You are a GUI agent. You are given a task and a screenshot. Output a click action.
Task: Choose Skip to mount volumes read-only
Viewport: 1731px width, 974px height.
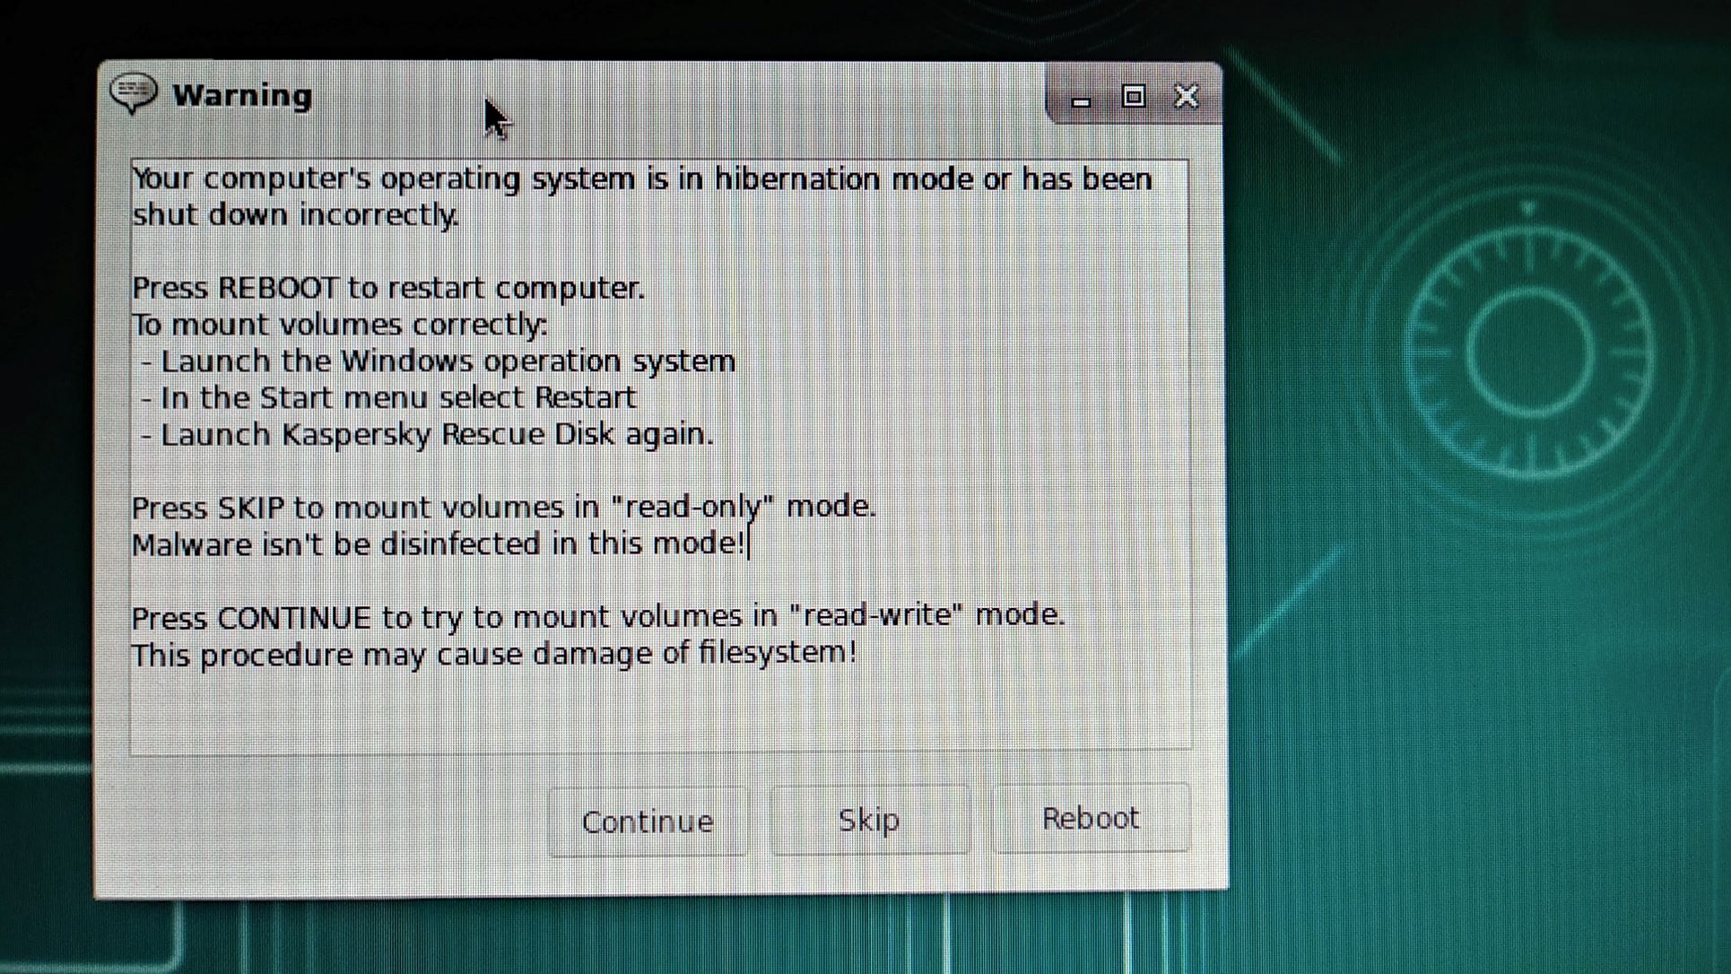click(869, 820)
